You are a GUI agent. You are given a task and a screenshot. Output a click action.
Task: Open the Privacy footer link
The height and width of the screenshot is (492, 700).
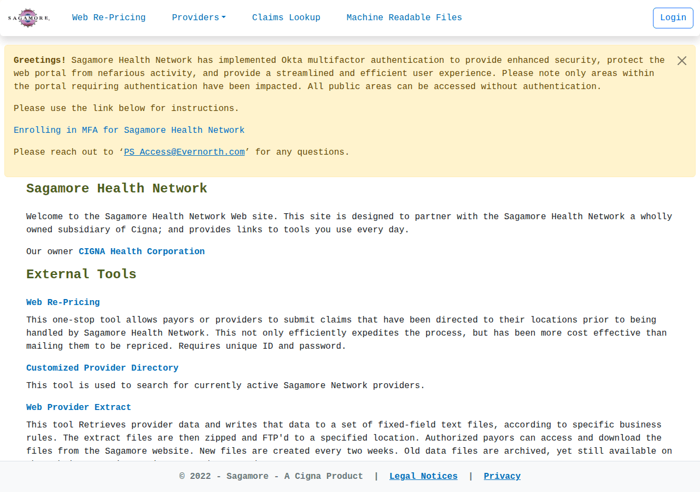point(502,476)
